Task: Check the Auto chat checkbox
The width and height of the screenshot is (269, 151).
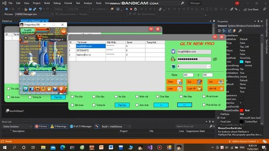Action: (137, 105)
